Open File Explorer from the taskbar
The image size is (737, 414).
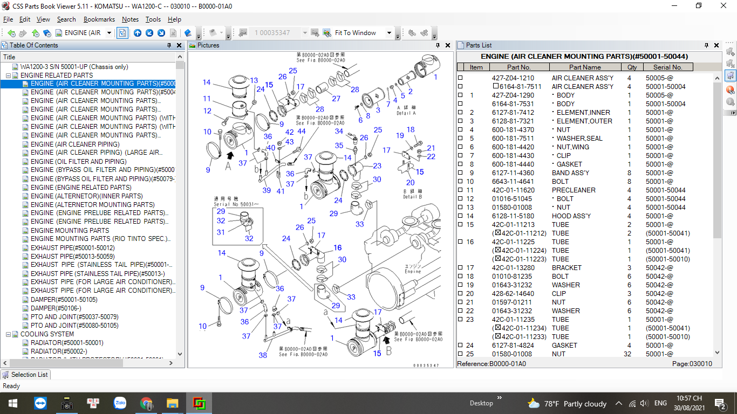pos(173,403)
